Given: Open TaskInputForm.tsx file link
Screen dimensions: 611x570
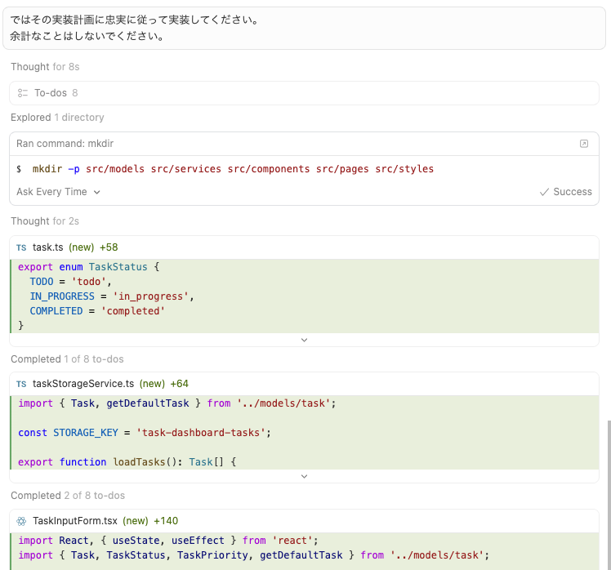Looking at the screenshot, I should click(75, 521).
